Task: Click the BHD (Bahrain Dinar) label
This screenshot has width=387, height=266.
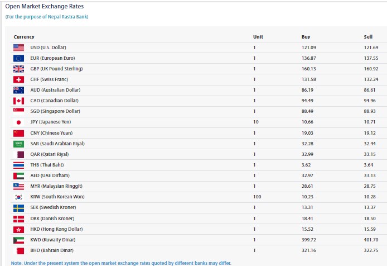Action: tap(52, 250)
